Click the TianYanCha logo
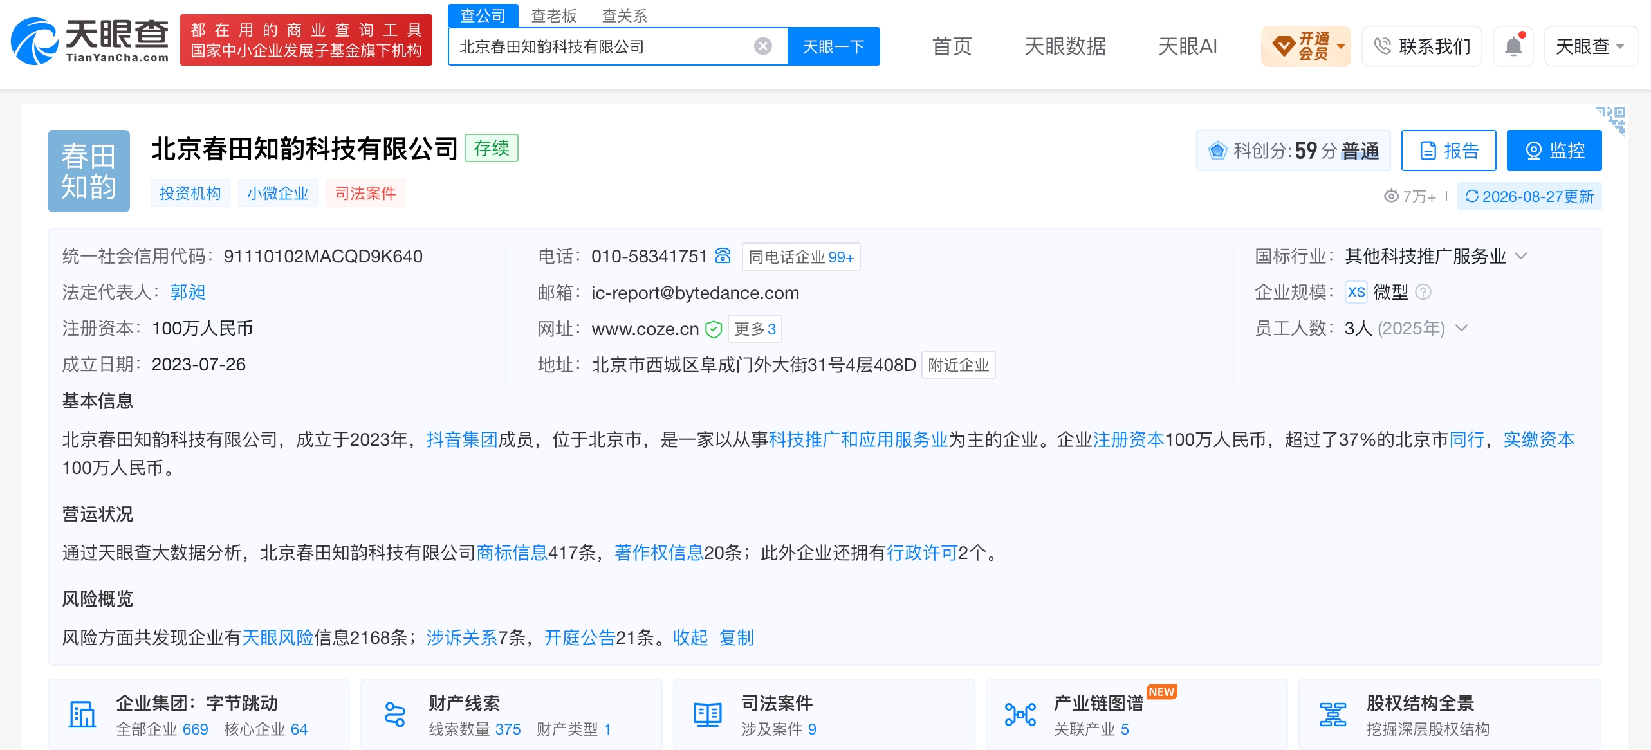 click(89, 41)
